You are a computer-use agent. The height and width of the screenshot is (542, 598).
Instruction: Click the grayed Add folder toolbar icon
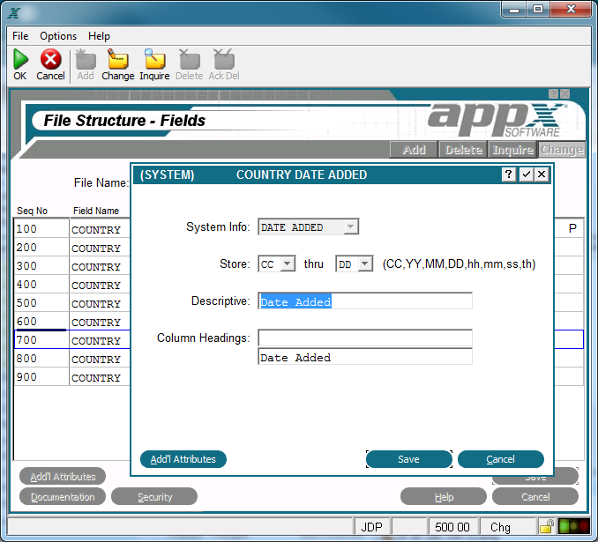(x=86, y=59)
